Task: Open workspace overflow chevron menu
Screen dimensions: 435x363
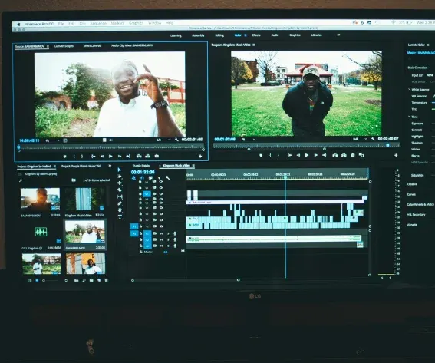Action: tap(338, 35)
